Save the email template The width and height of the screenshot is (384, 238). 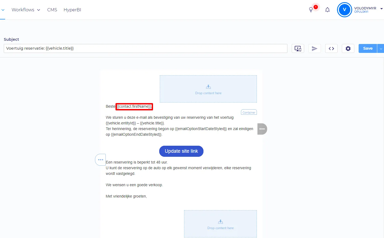(368, 48)
